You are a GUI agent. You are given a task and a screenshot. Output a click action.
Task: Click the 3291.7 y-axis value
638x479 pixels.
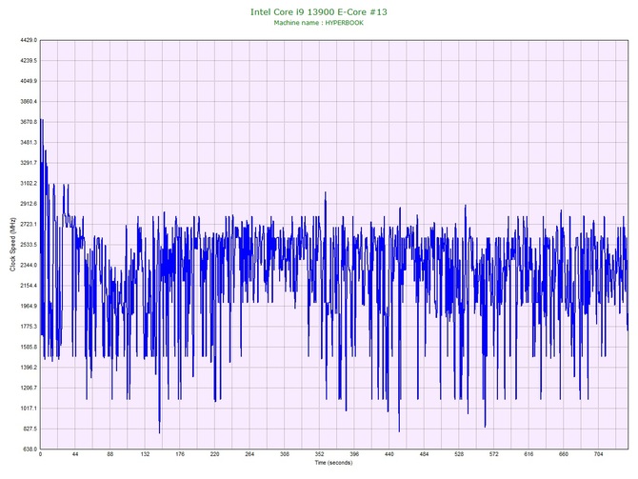29,163
